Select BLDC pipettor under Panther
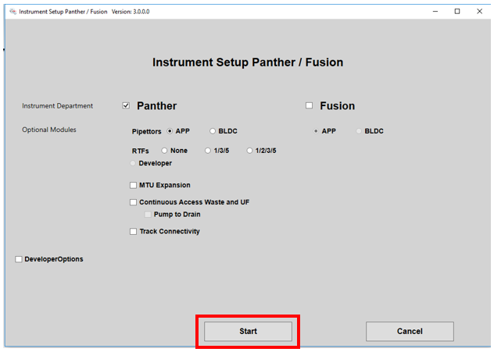The height and width of the screenshot is (352, 494). point(213,131)
